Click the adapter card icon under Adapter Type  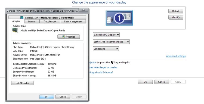(15, 31)
